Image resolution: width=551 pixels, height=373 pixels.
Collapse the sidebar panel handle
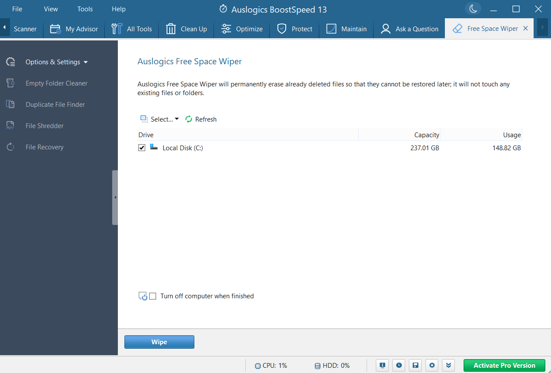pos(115,198)
